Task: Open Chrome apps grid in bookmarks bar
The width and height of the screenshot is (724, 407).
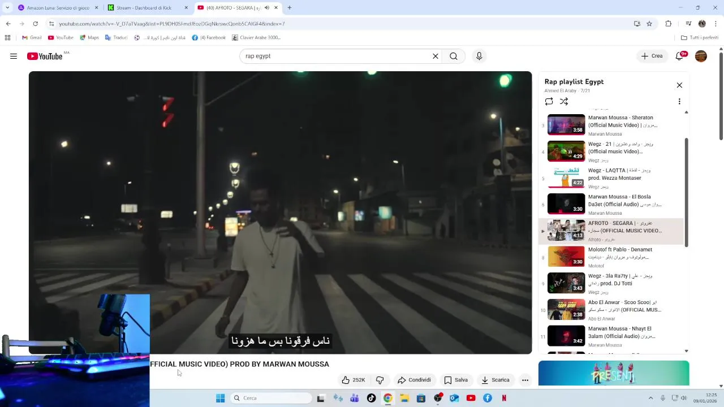Action: (7, 38)
